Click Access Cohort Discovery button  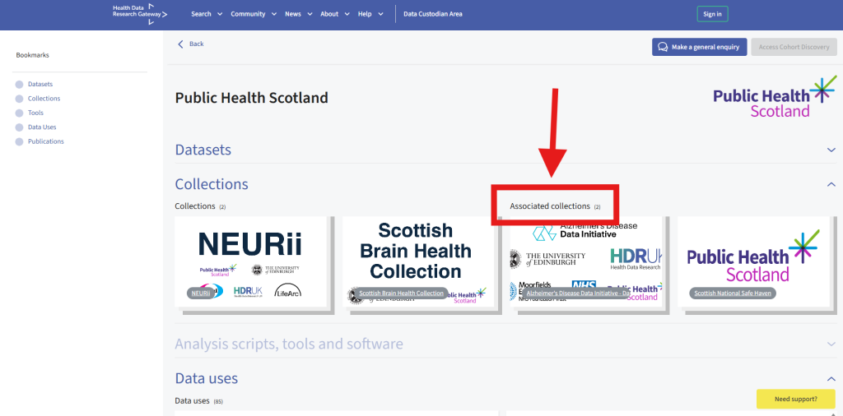coord(794,47)
